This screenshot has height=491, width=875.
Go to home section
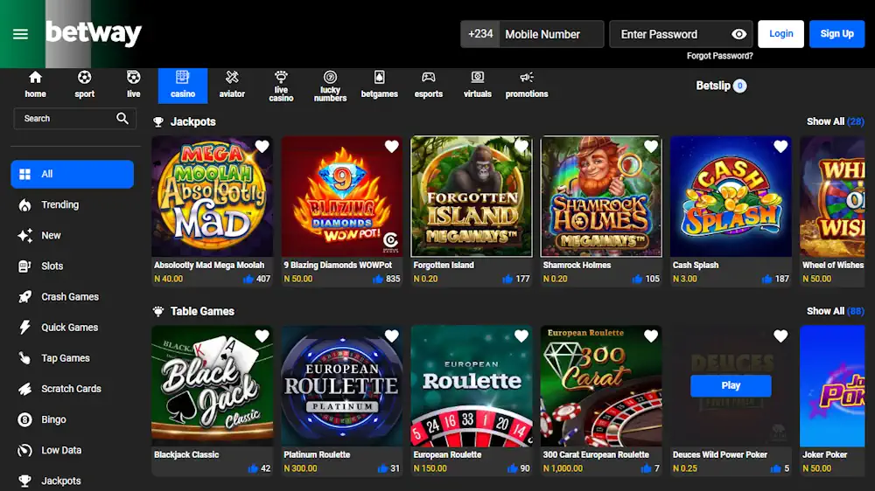pyautogui.click(x=35, y=86)
